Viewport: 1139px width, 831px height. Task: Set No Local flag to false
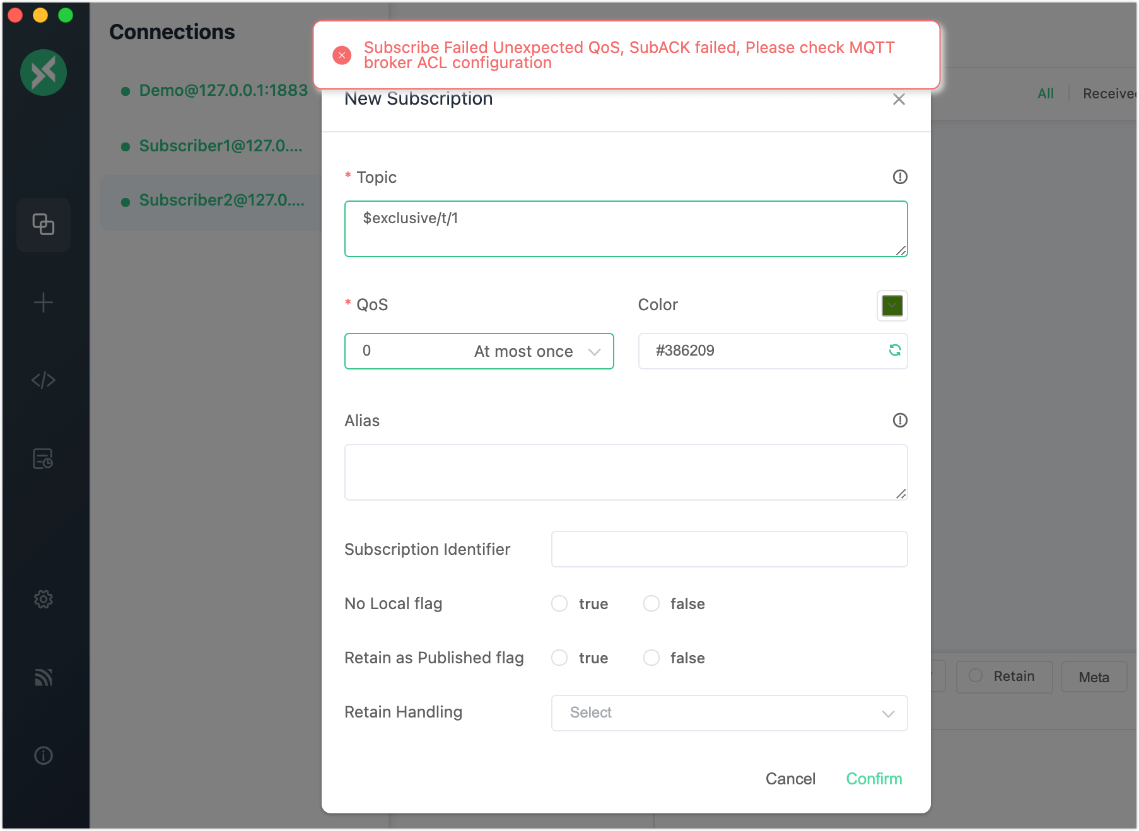651,603
